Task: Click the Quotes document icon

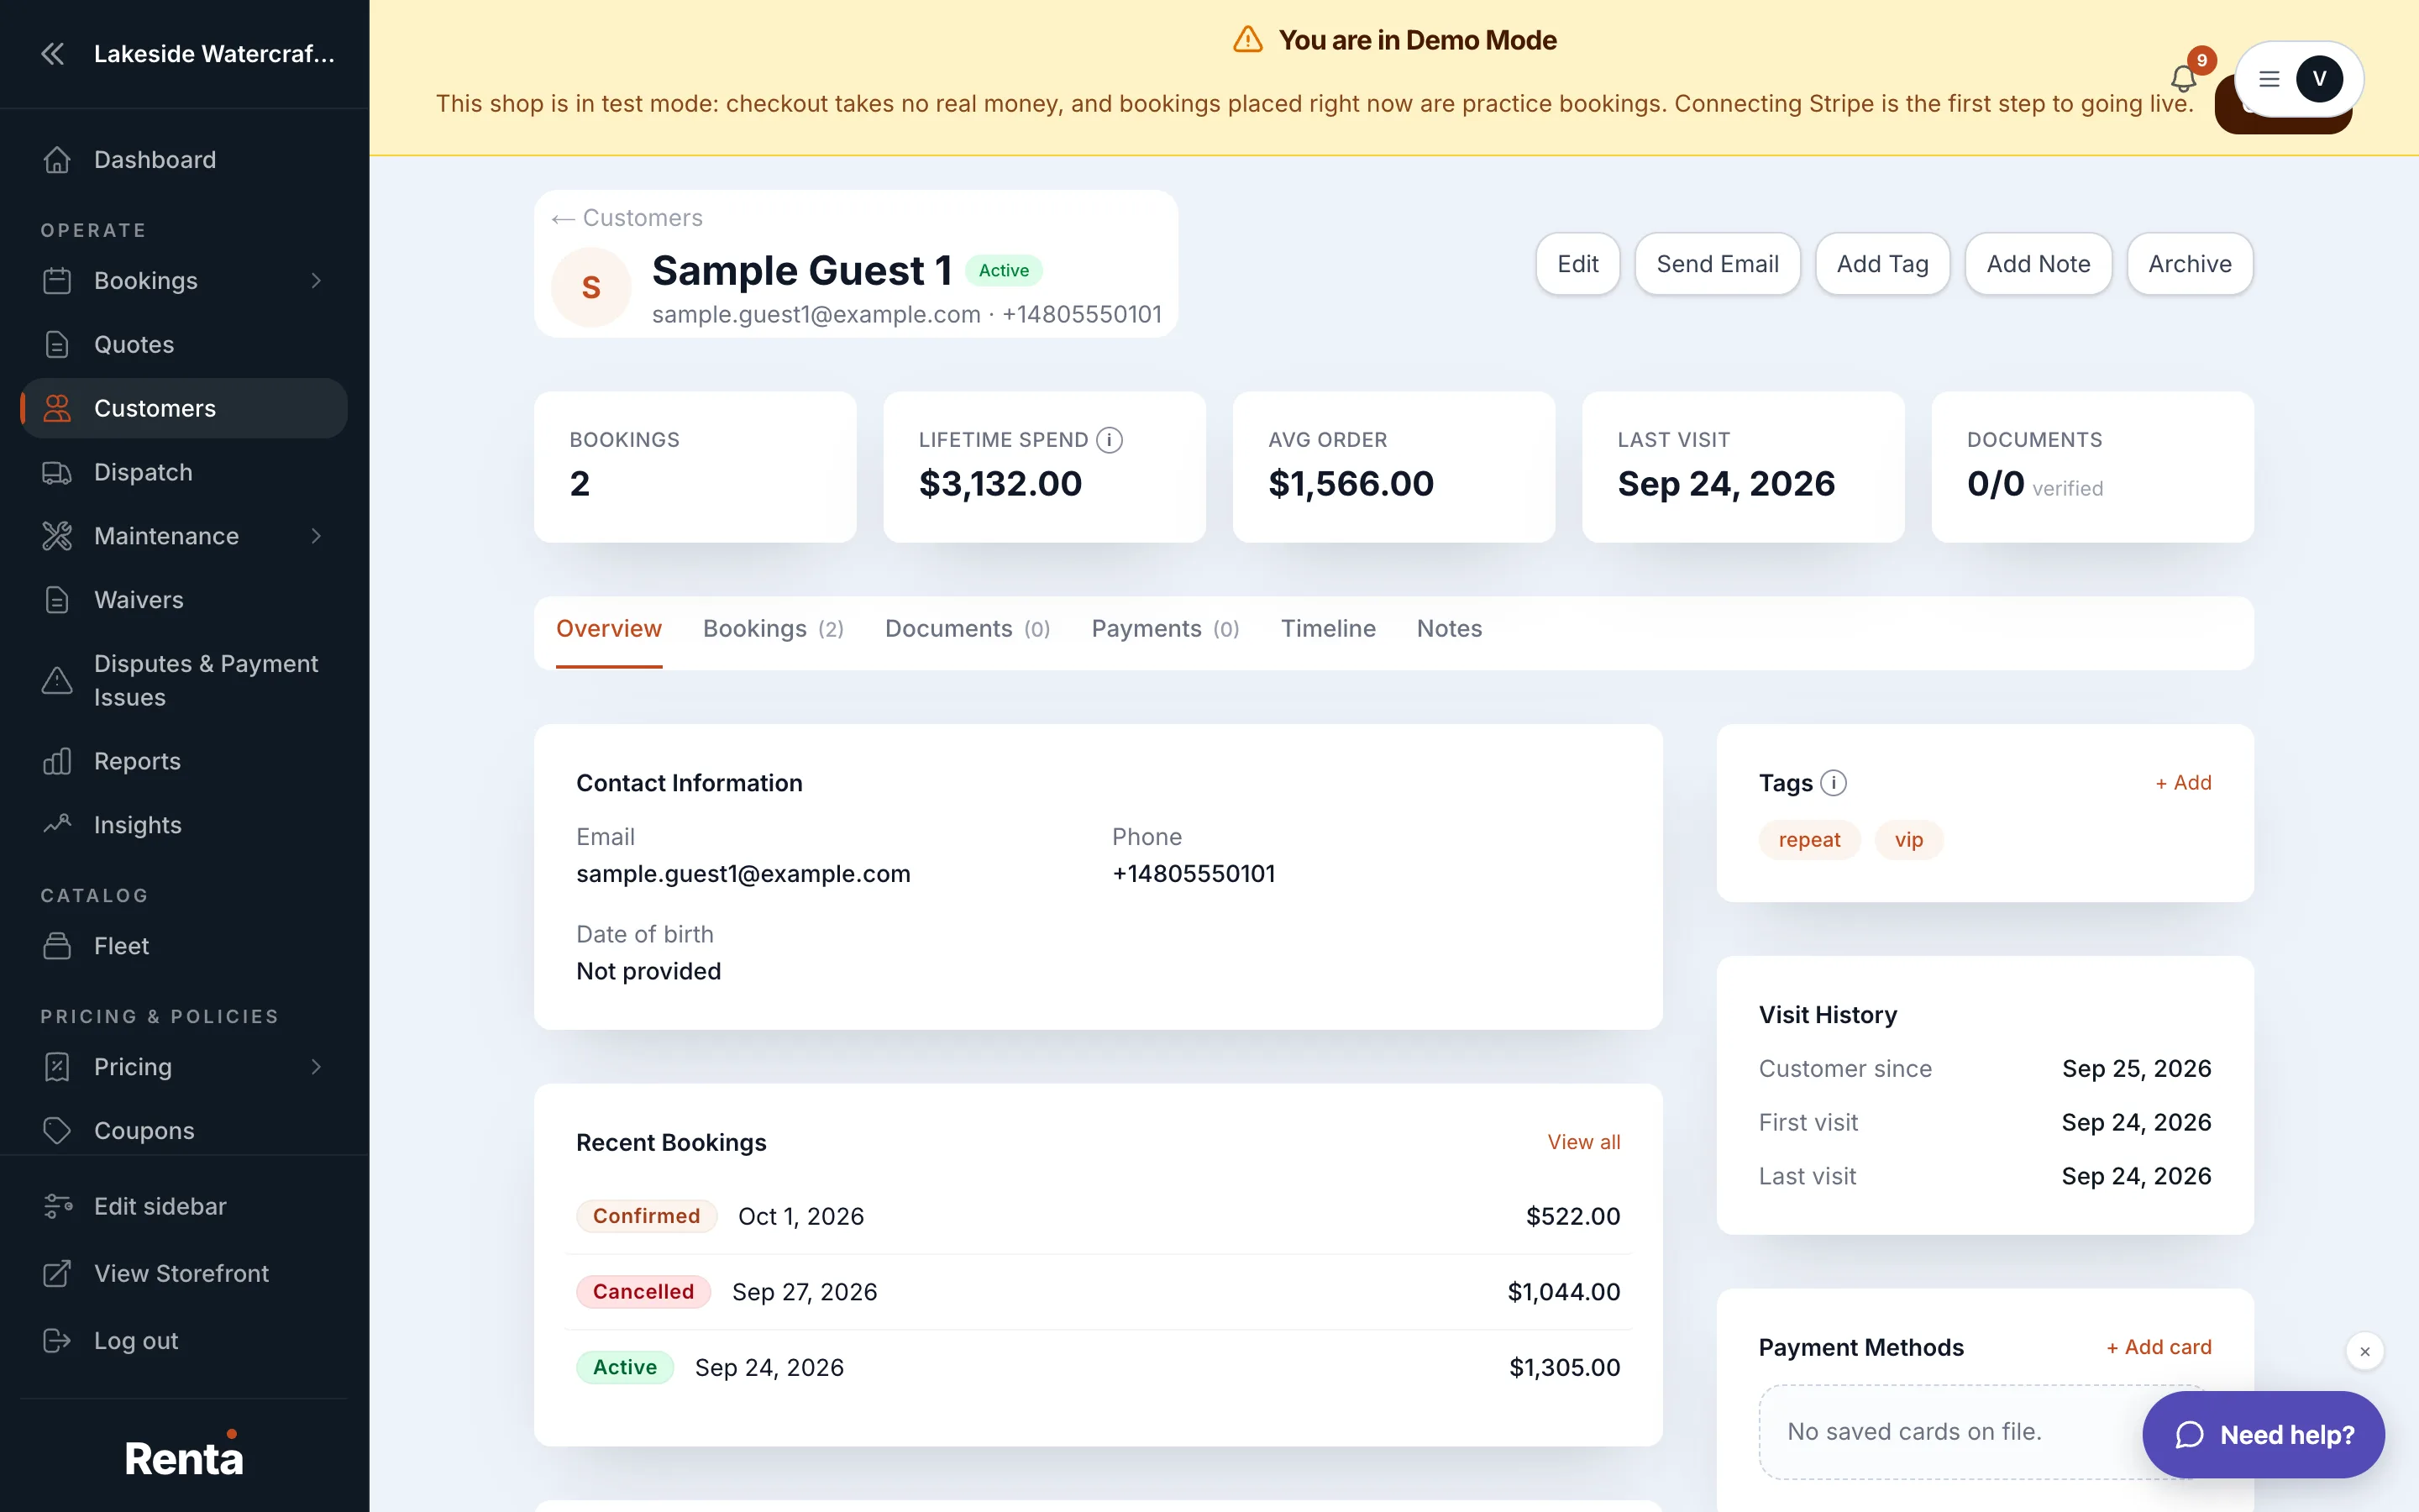Action: tap(57, 344)
